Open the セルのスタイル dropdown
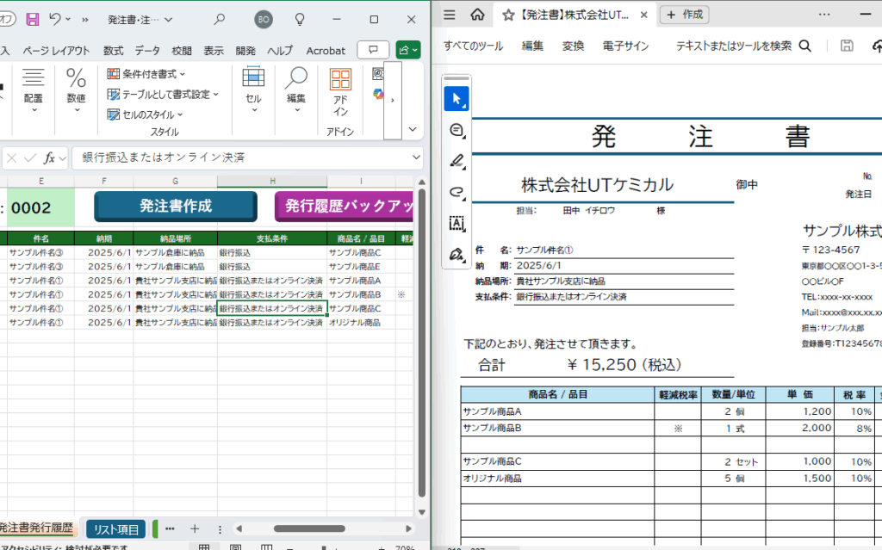 click(145, 114)
